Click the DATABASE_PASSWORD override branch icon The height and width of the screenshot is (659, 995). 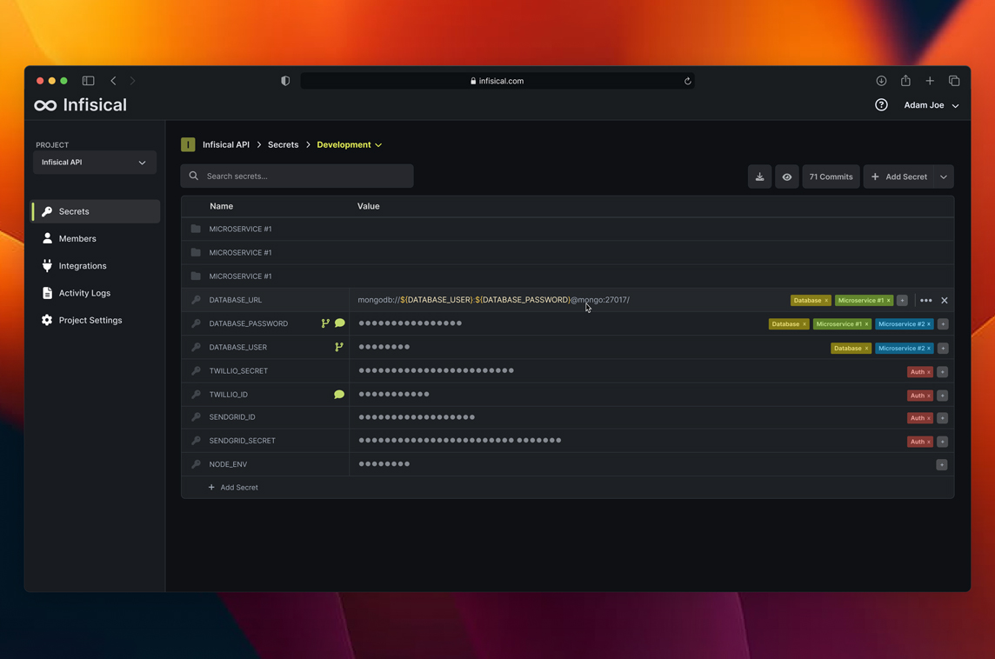[x=325, y=323]
